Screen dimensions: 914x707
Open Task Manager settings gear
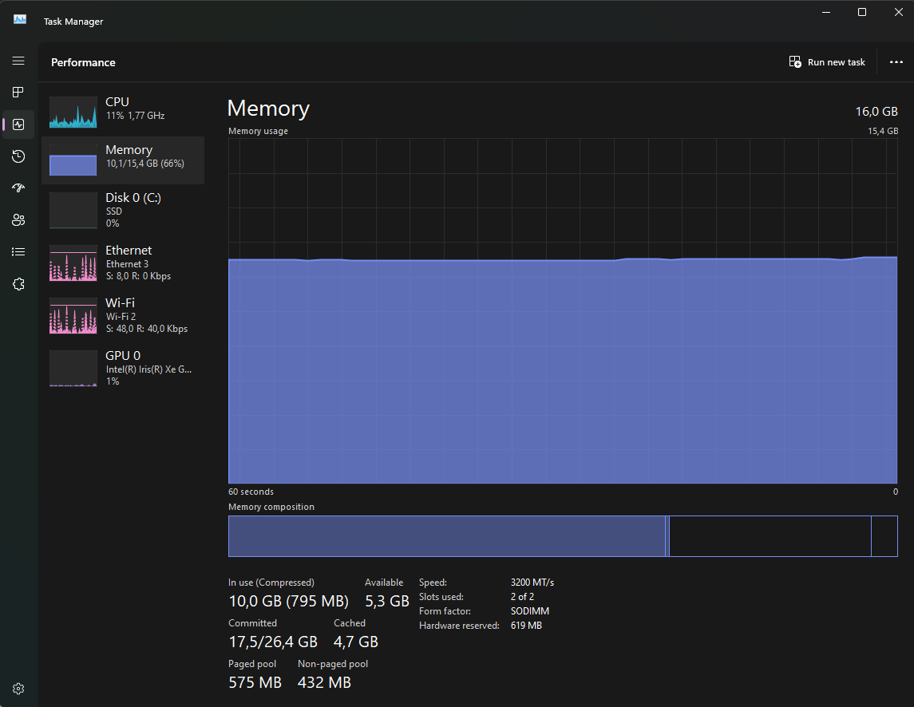pyautogui.click(x=18, y=689)
